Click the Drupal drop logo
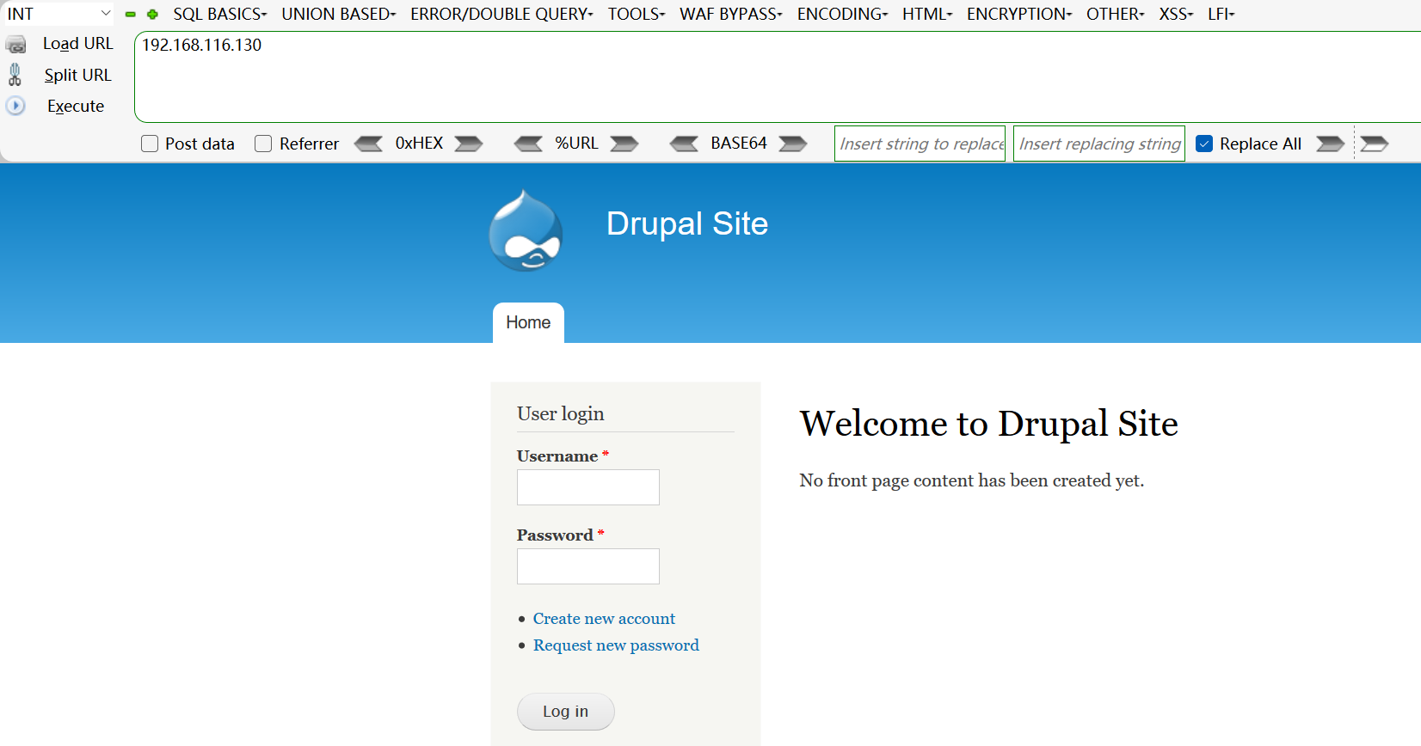The height and width of the screenshot is (746, 1421). click(526, 230)
